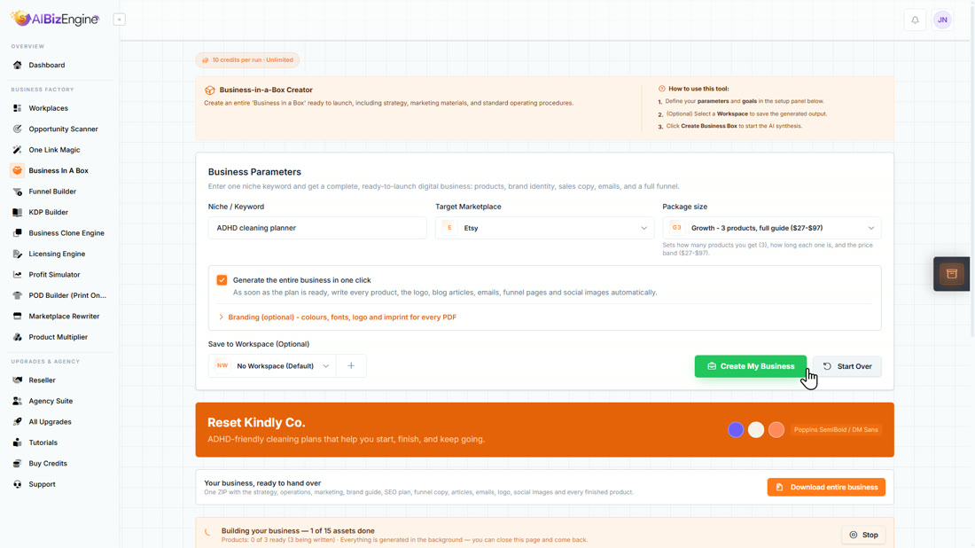Click the AIBizEngine logo

pos(55,19)
